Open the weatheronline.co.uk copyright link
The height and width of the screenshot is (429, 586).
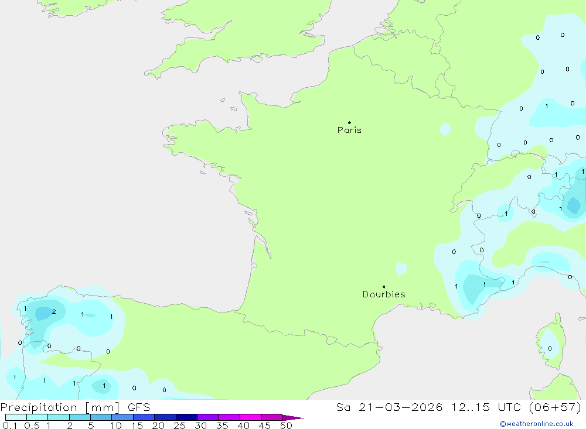click(537, 424)
